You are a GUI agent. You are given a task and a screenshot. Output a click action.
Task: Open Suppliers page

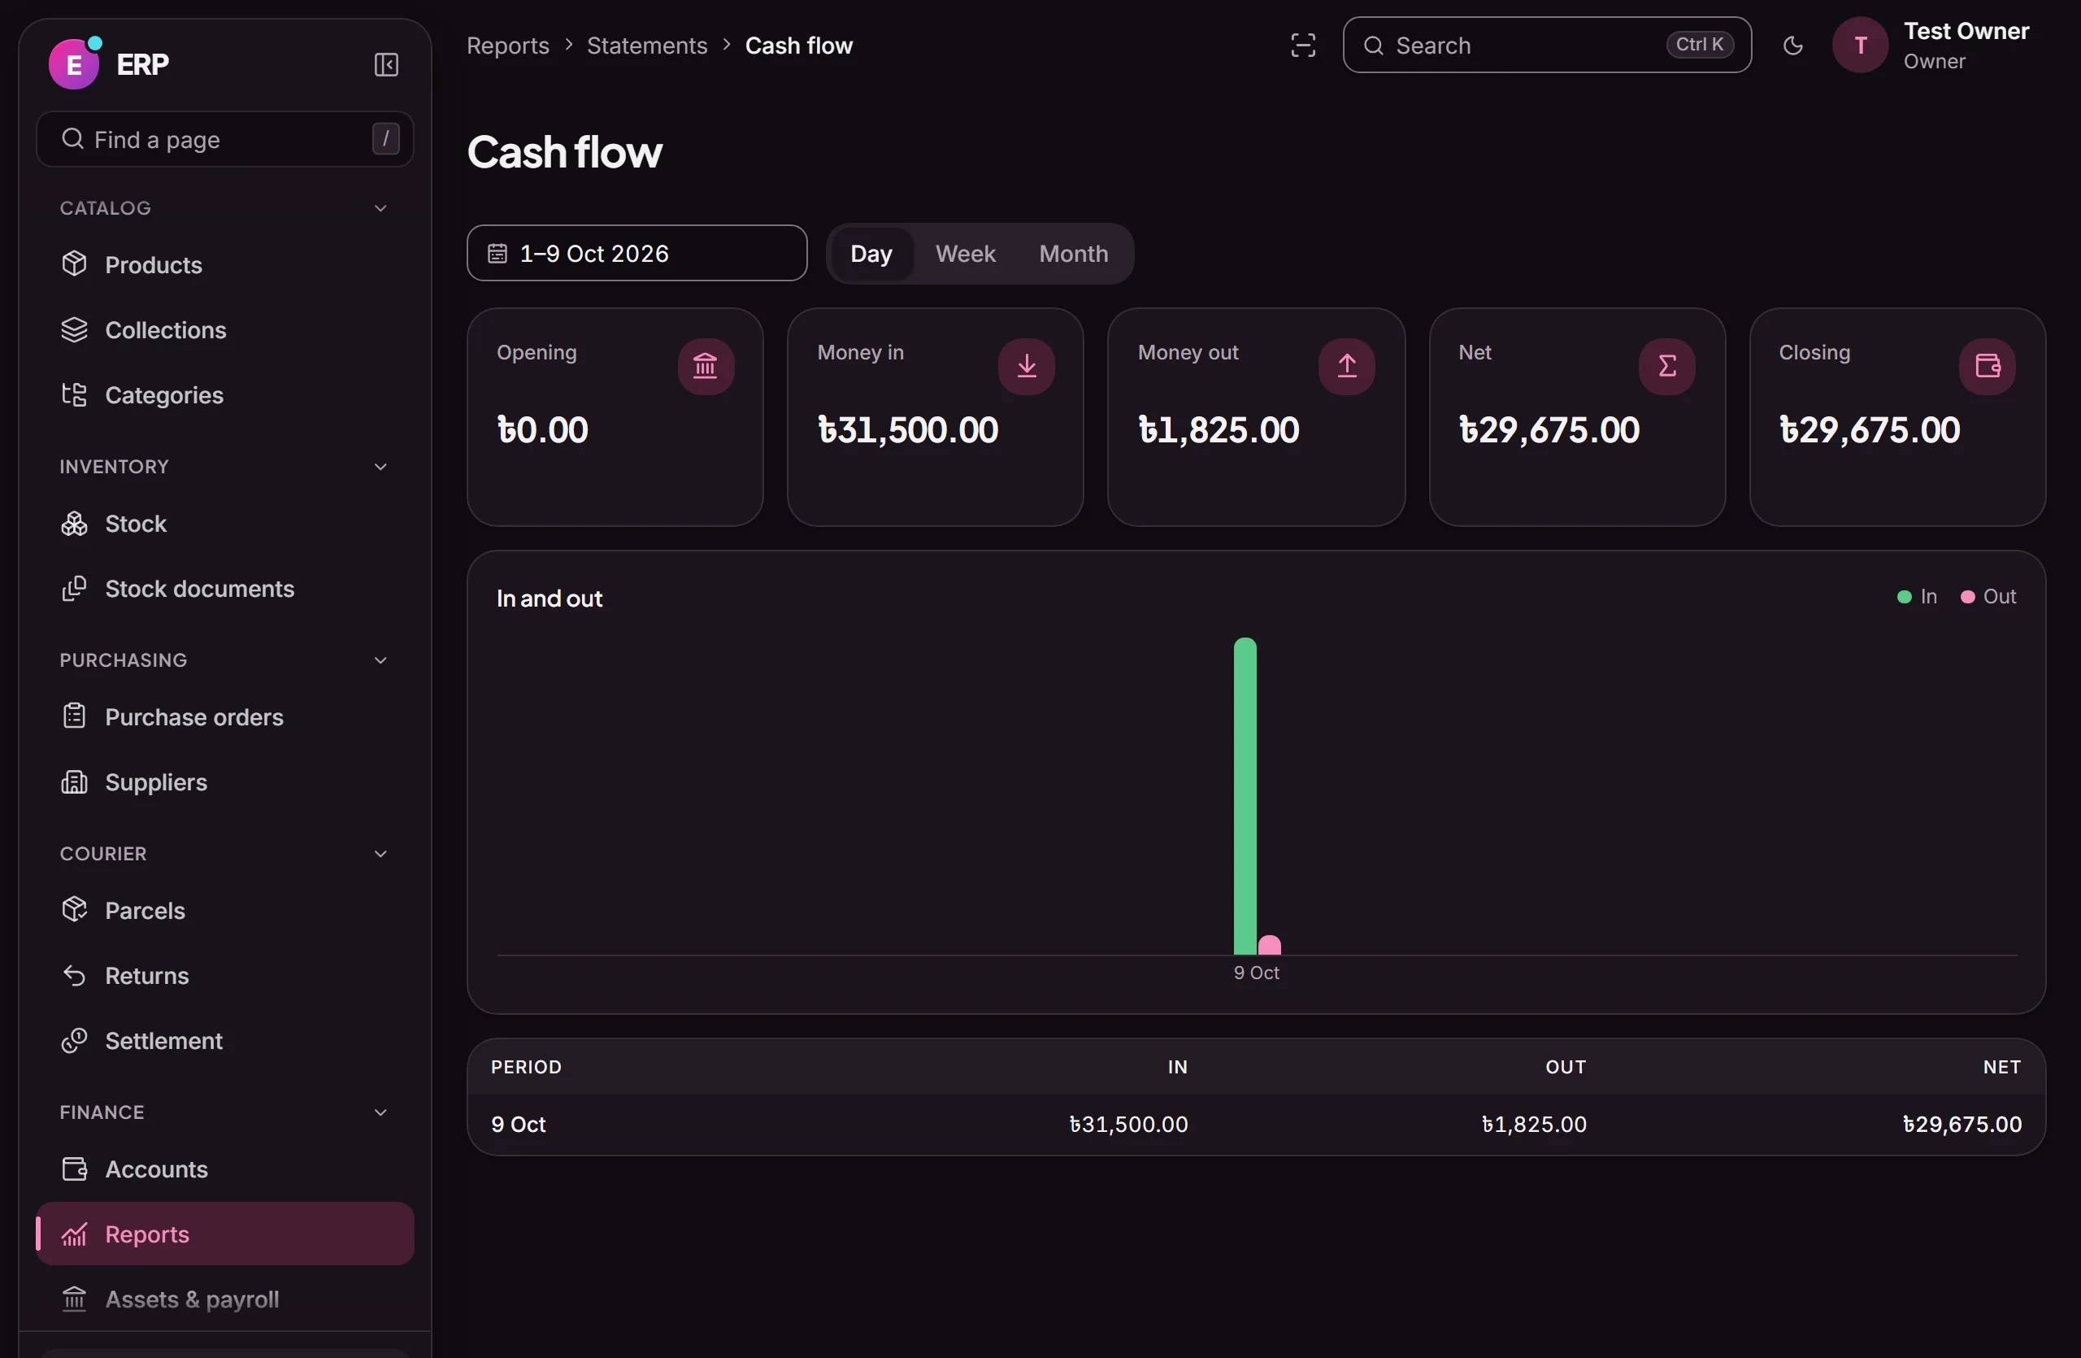[224, 781]
